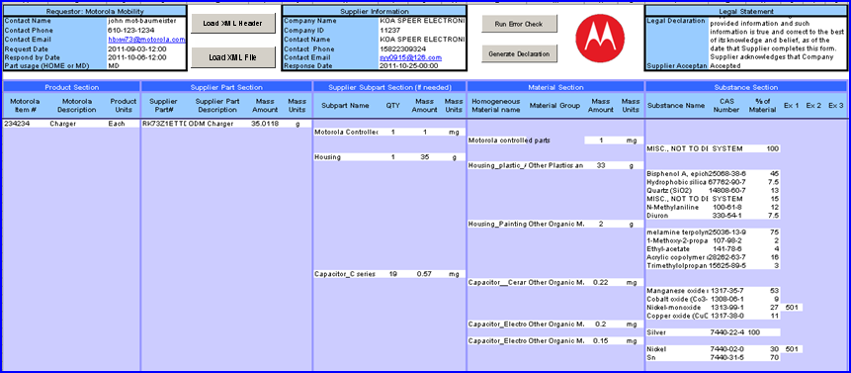This screenshot has height=373, width=851.
Task: Click the Homogeneous Material name column header
Action: 496,105
